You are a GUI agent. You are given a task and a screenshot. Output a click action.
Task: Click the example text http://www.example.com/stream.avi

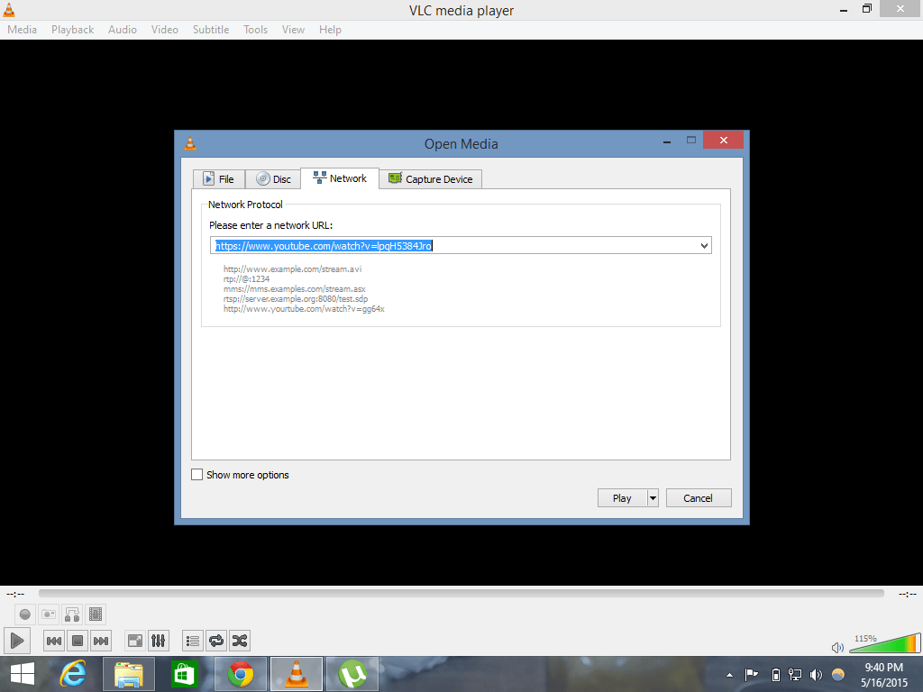tap(293, 269)
